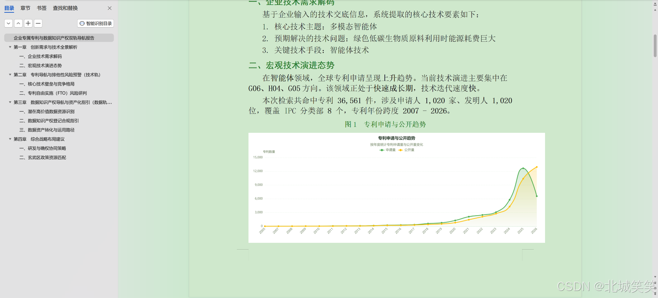Switch to 目录 tab
The width and height of the screenshot is (658, 298).
(x=9, y=8)
